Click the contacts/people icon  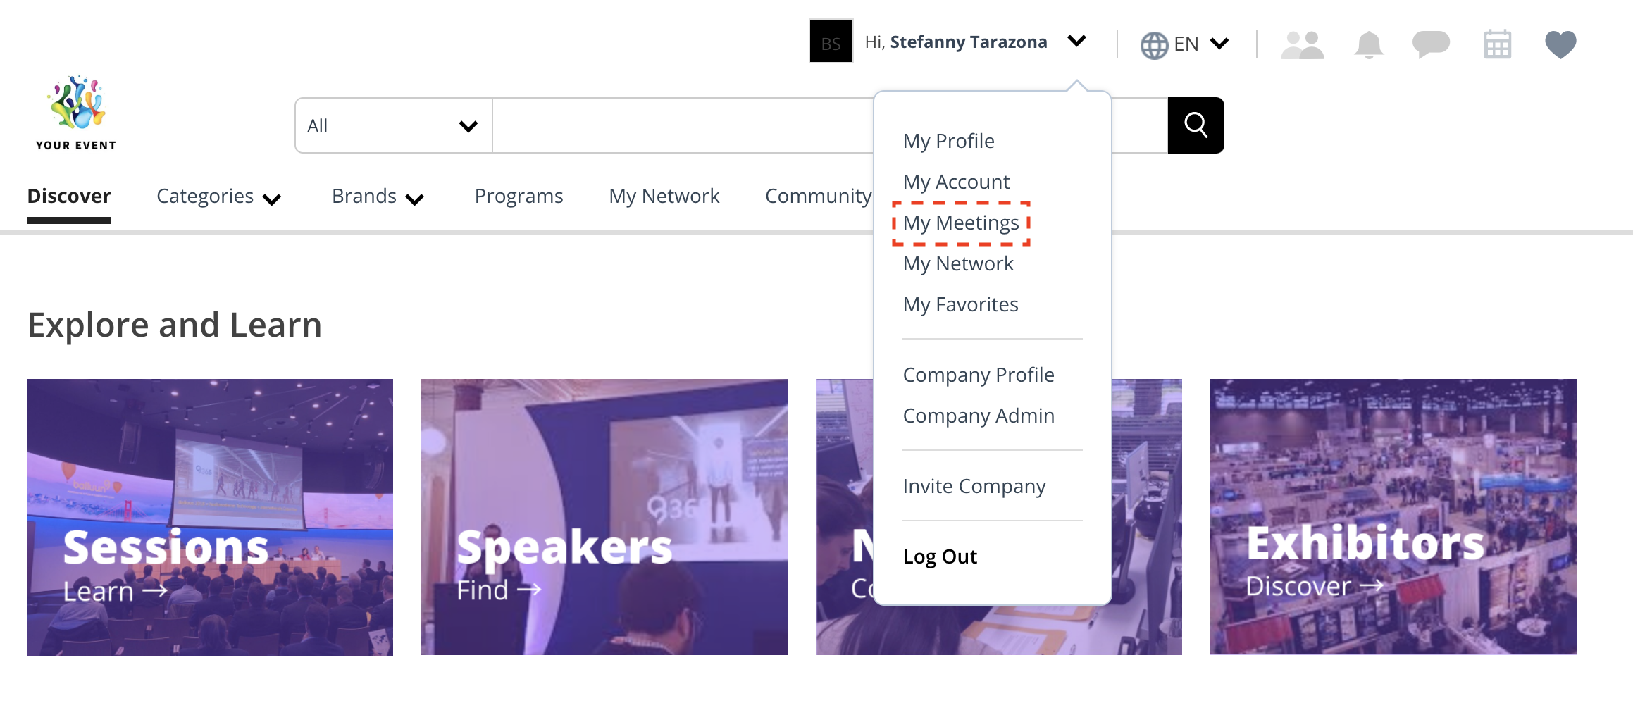tap(1303, 44)
